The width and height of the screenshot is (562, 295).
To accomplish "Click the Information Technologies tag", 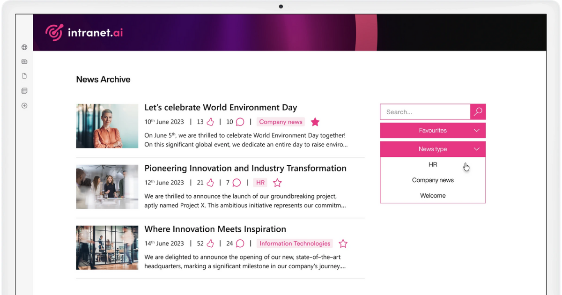I will tap(295, 243).
